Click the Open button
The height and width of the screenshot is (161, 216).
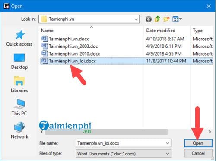pos(198,143)
